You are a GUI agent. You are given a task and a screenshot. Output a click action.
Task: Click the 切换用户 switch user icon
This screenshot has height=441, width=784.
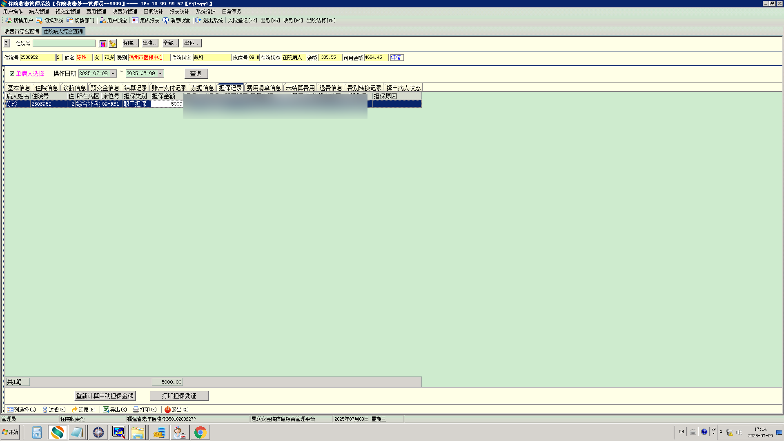tap(9, 20)
